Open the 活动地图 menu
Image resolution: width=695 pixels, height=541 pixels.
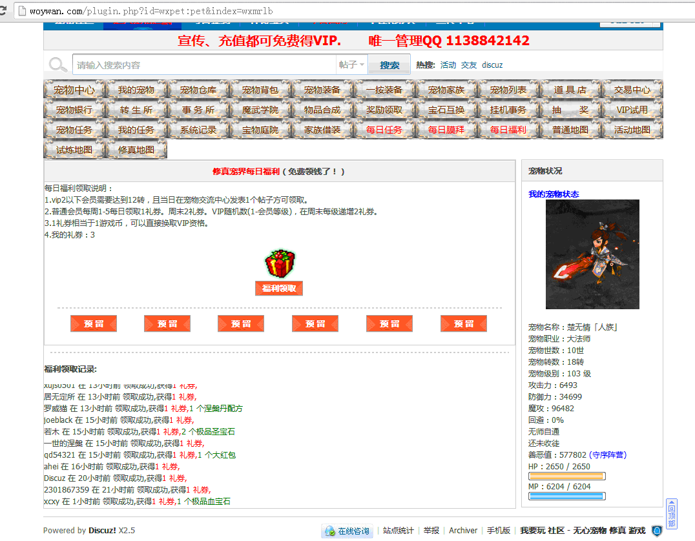point(632,129)
